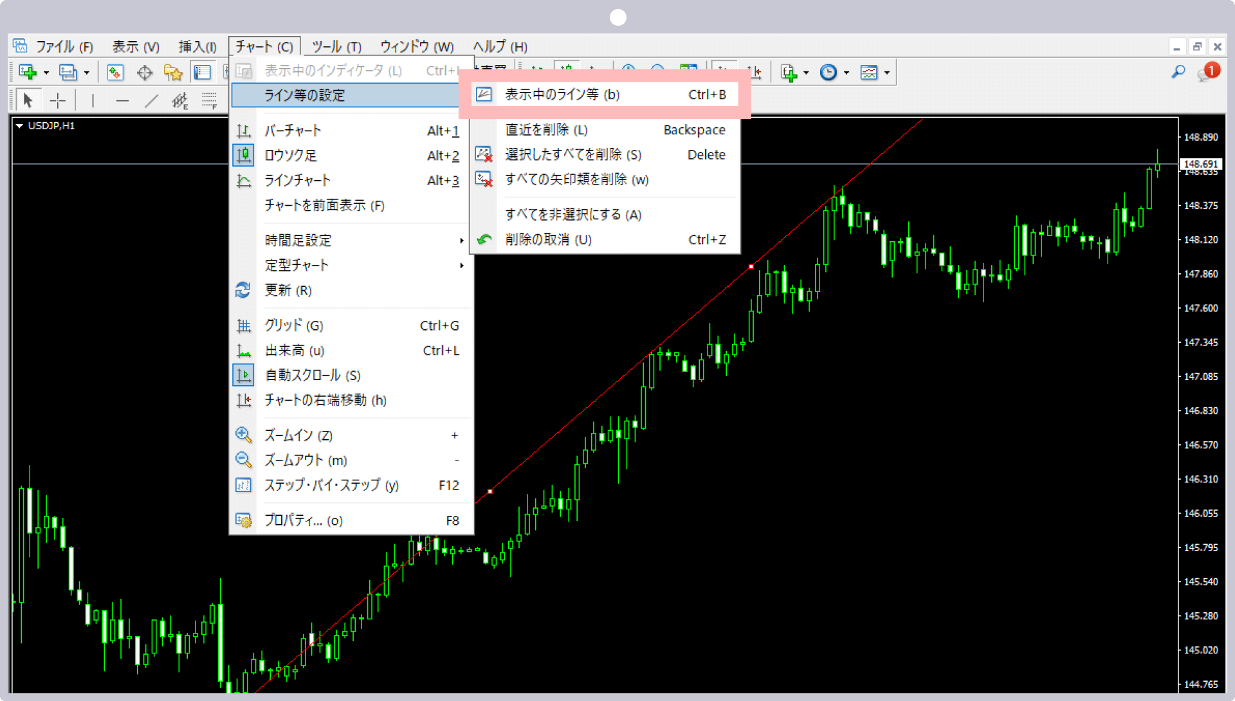
Task: Click the periods clock toolbar icon
Action: click(x=828, y=72)
